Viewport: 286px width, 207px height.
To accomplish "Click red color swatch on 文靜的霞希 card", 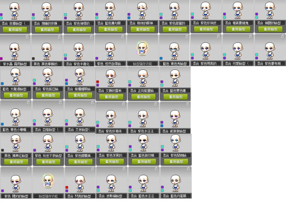I will coord(98,82).
